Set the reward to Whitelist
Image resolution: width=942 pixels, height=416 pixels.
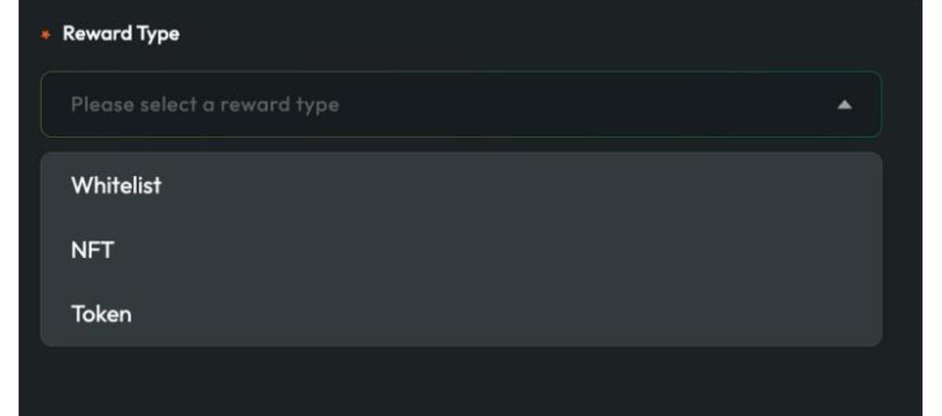click(116, 186)
